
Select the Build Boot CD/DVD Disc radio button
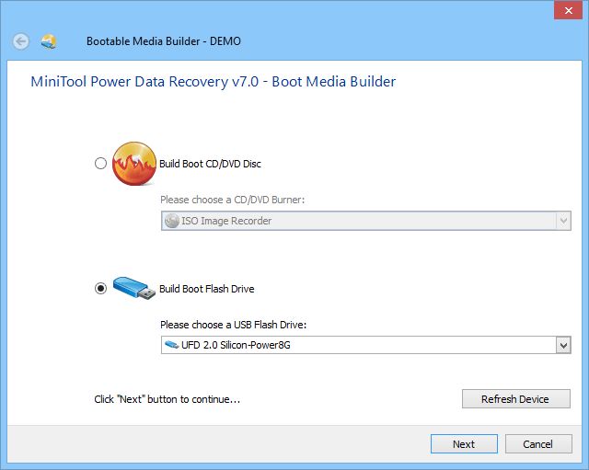(100, 164)
